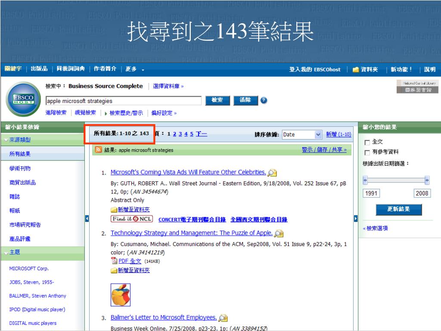Open the 出版品 menu item
Viewport: 441px width, 331px height.
point(39,69)
